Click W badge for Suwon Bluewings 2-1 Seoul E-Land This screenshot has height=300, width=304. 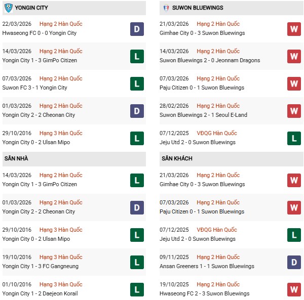(294, 111)
